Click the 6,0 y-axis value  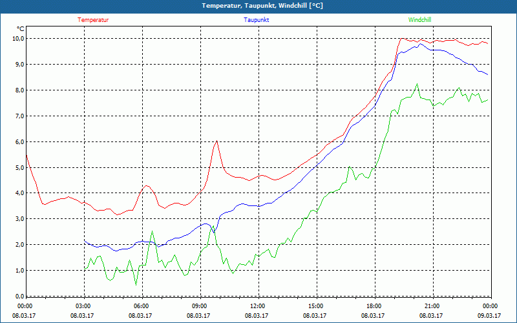coord(19,141)
